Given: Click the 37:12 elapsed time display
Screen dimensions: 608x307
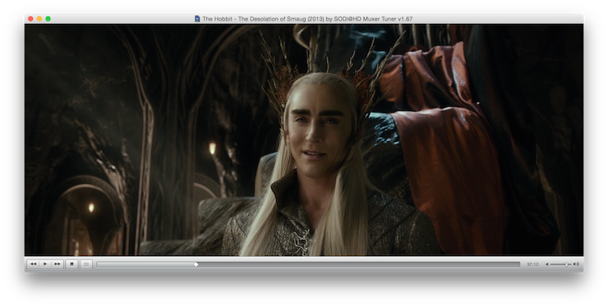Looking at the screenshot, I should pos(532,264).
